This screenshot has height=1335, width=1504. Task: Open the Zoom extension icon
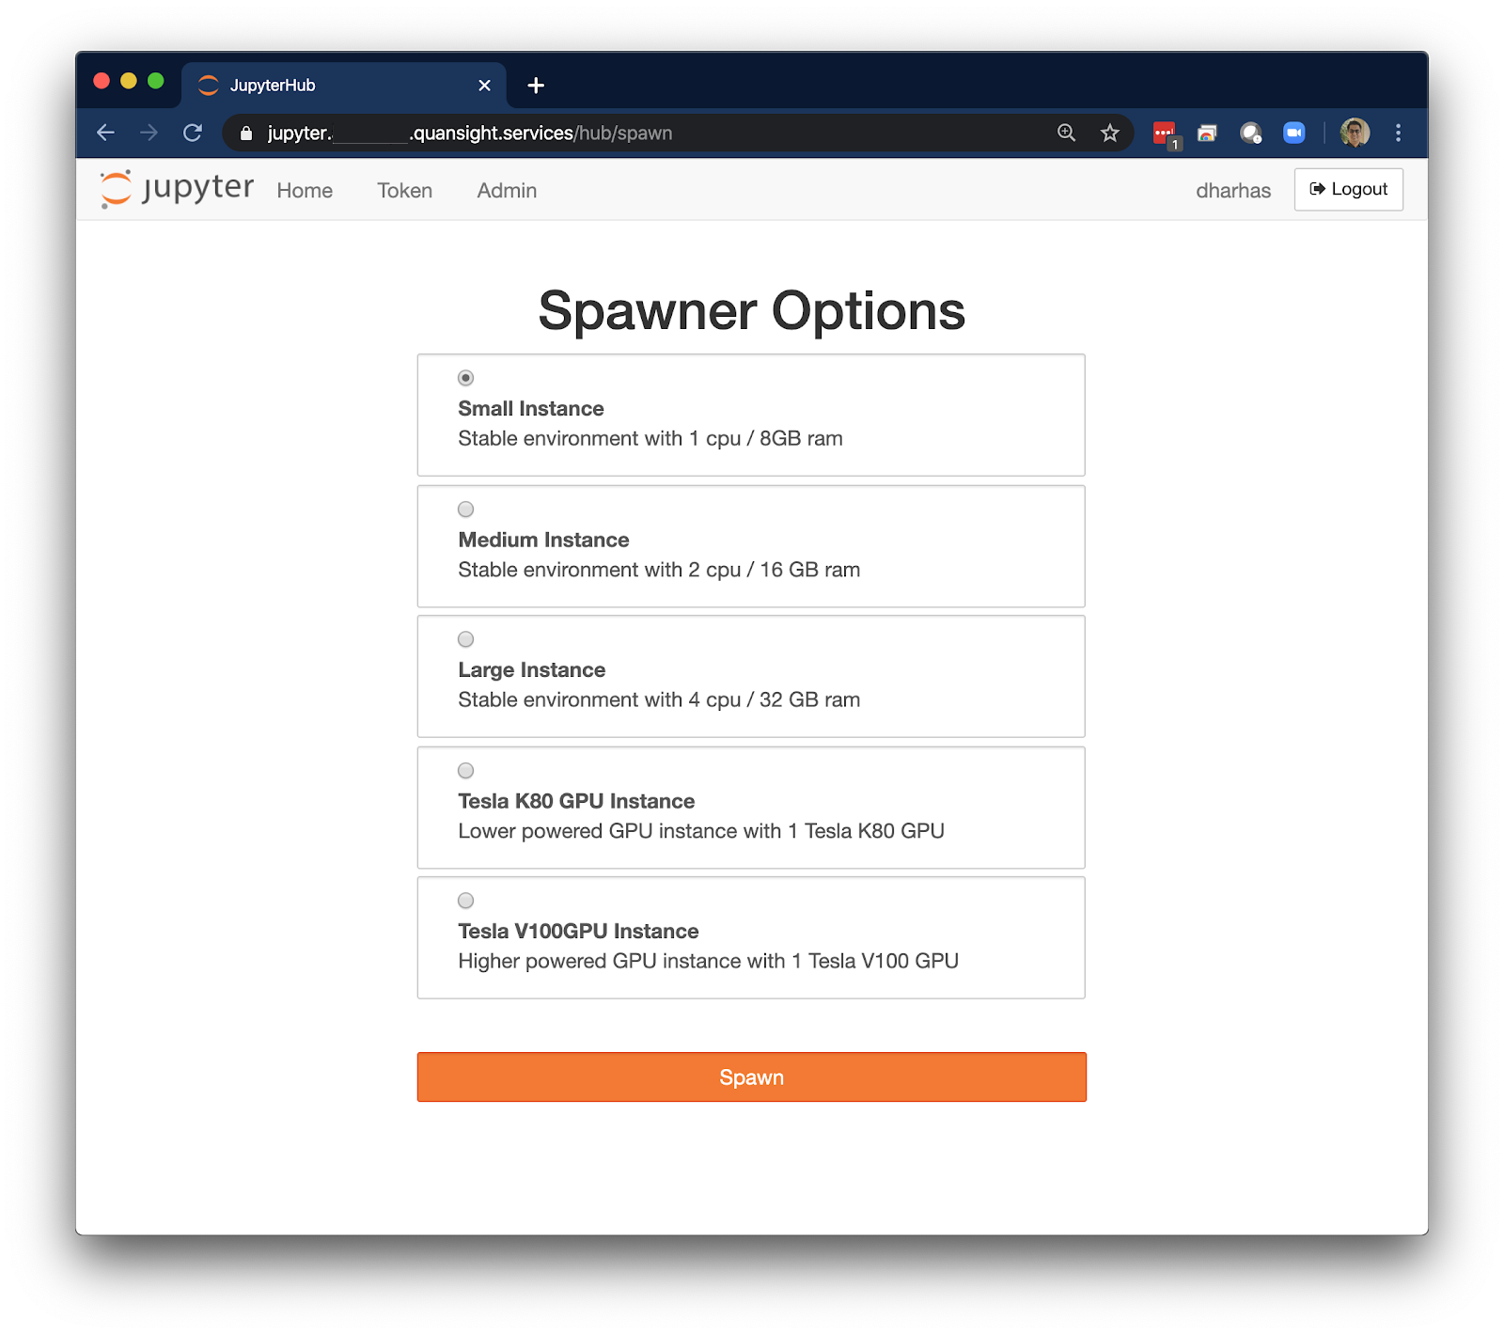(1293, 133)
